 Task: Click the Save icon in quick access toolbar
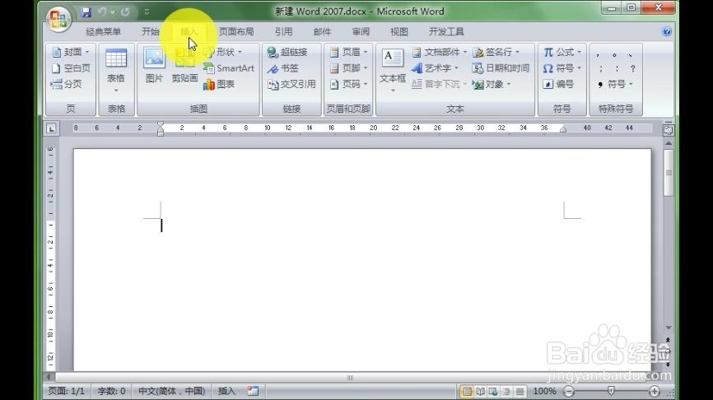pos(86,12)
